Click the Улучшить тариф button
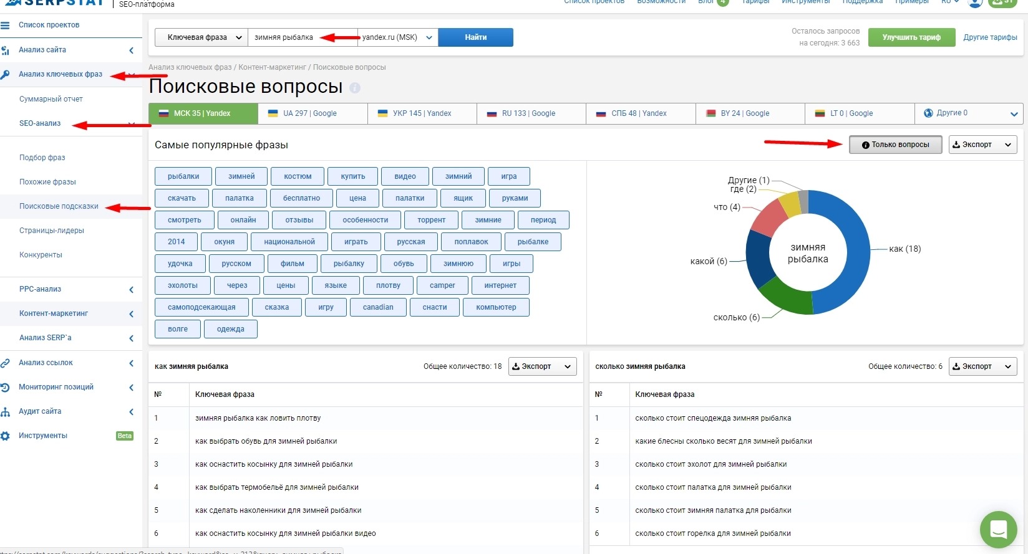Viewport: 1028px width, 554px height. [x=911, y=37]
